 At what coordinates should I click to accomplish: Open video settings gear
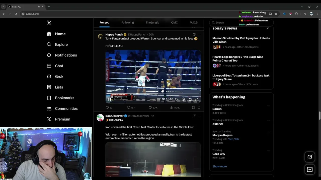coord(183,99)
